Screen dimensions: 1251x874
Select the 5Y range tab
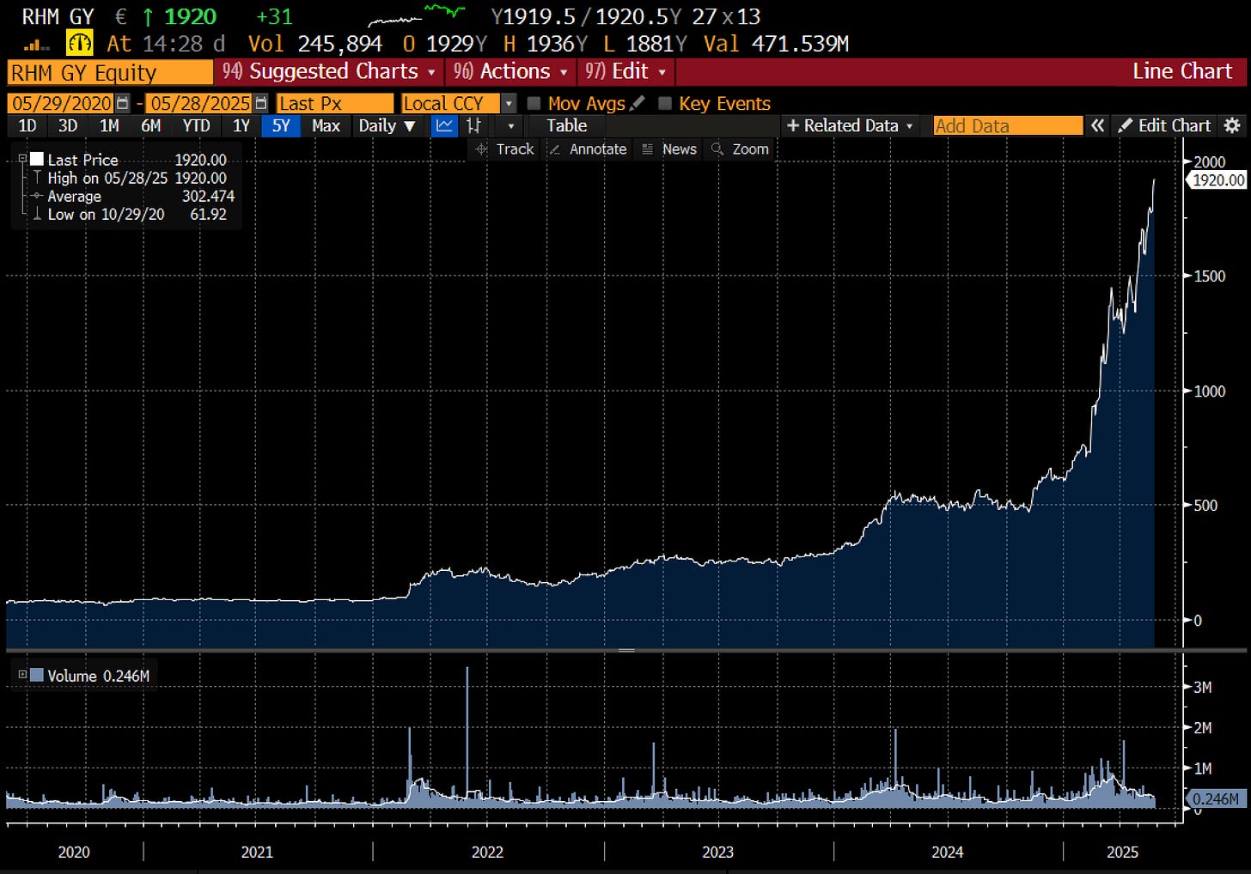[281, 125]
